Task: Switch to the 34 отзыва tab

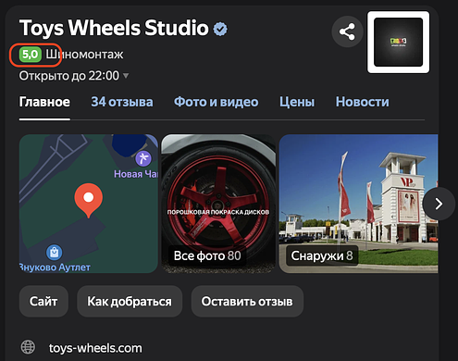Action: [122, 102]
